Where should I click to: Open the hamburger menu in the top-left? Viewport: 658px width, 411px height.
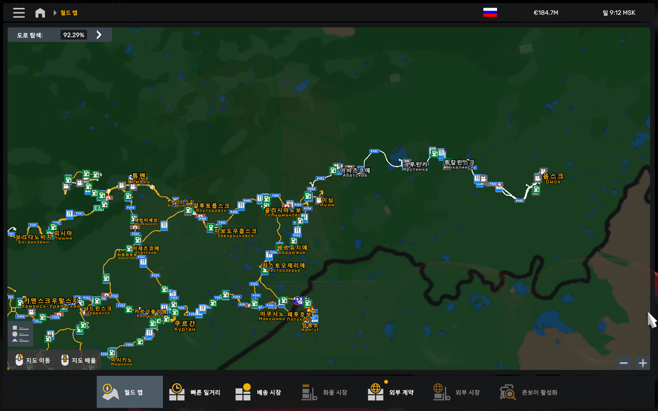point(19,13)
